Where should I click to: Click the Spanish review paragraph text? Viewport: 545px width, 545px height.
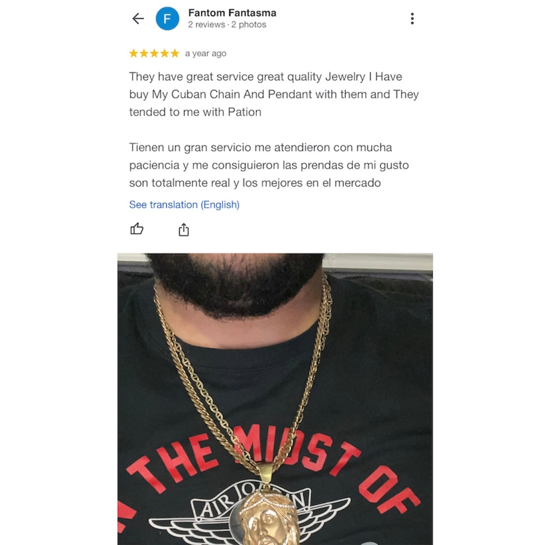click(269, 165)
